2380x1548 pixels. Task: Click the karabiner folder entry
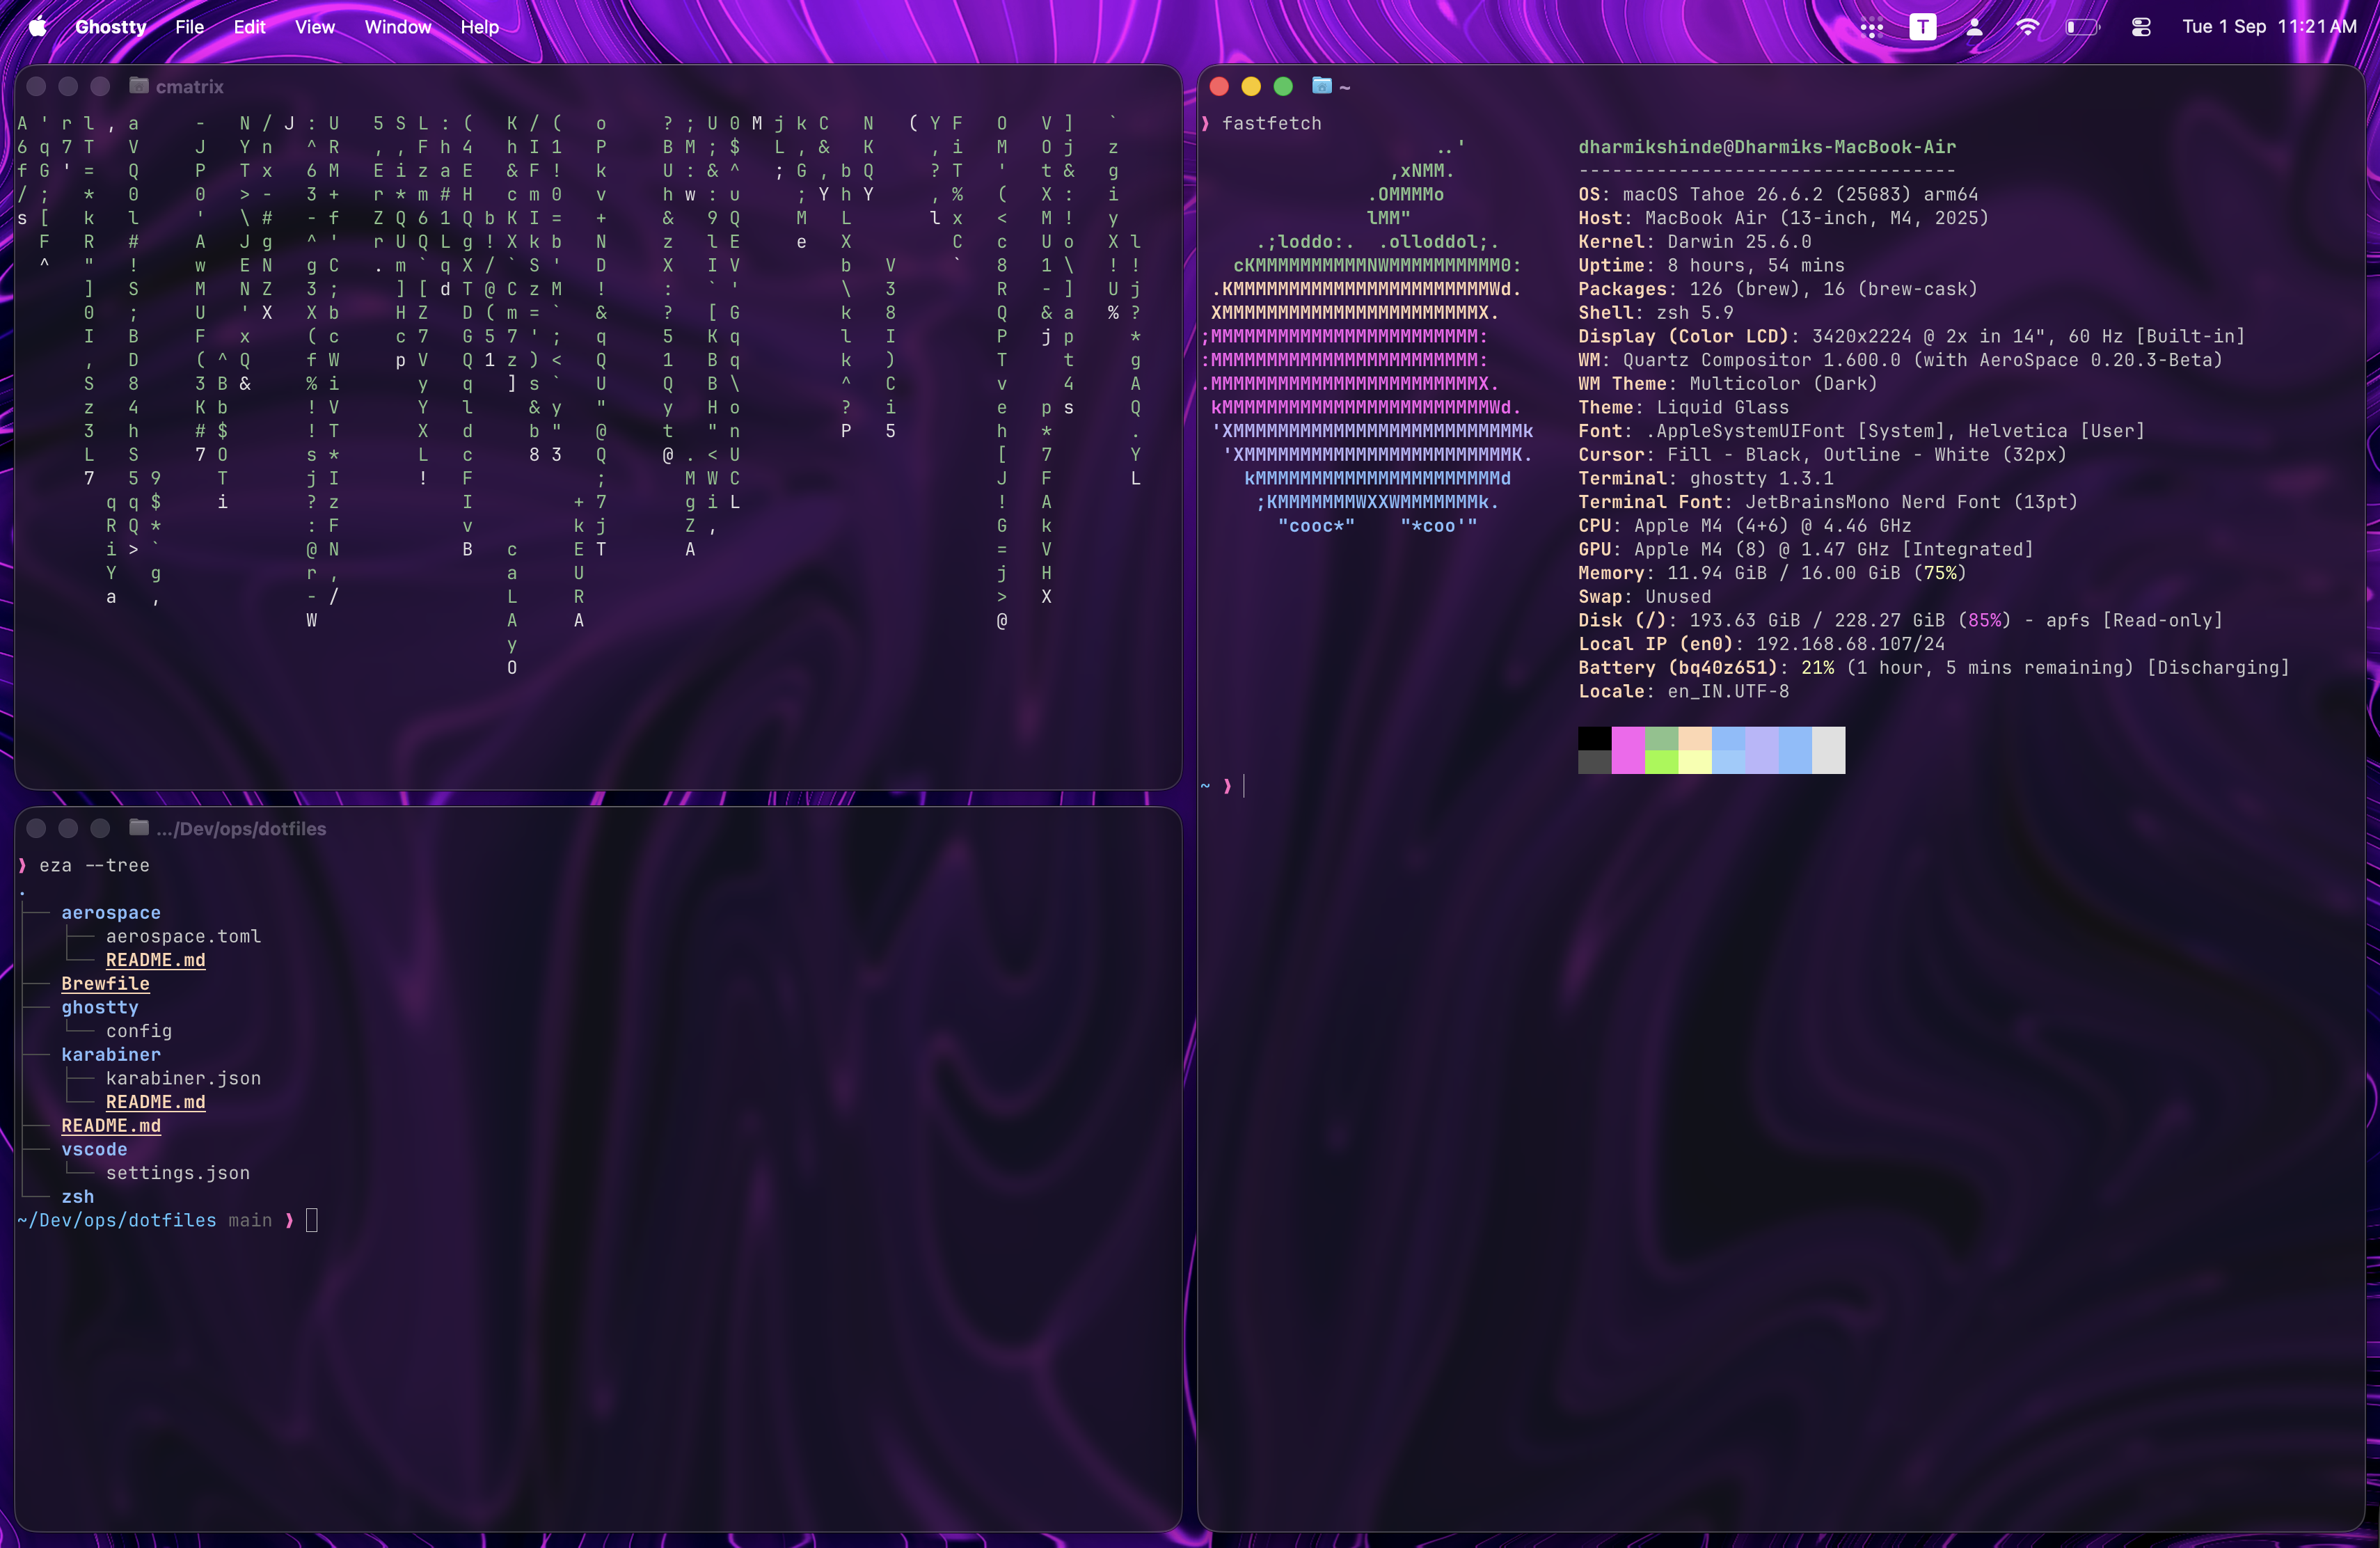[x=111, y=1055]
